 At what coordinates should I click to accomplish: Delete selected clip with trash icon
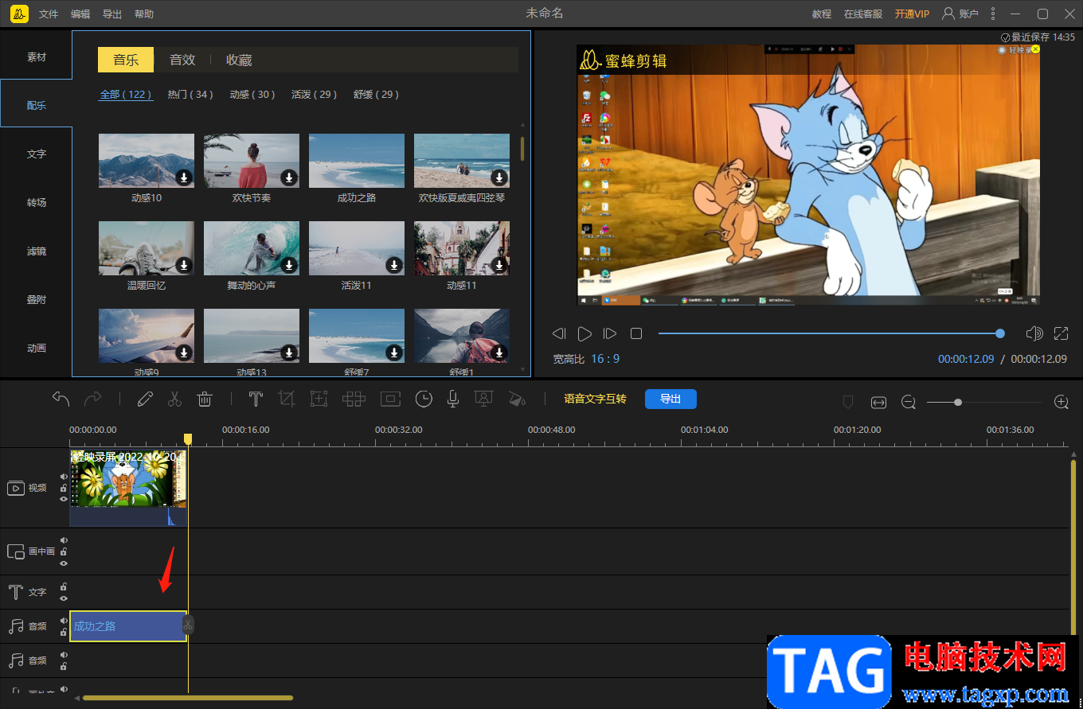205,399
